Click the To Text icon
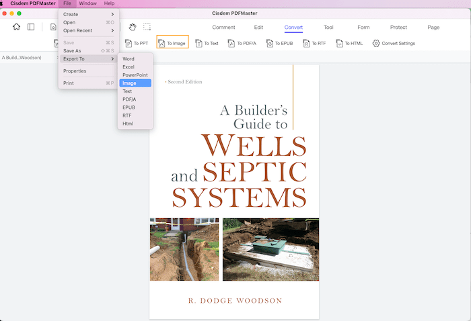 [x=198, y=44]
